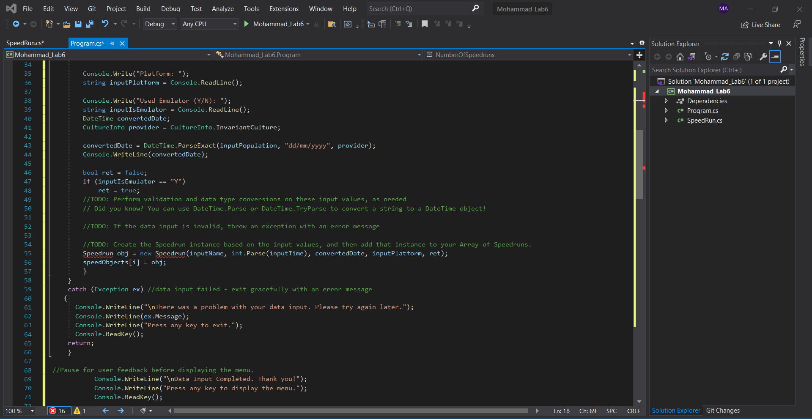Switch to the SpeedRun.cs tab
This screenshot has width=812, height=419.
point(25,43)
